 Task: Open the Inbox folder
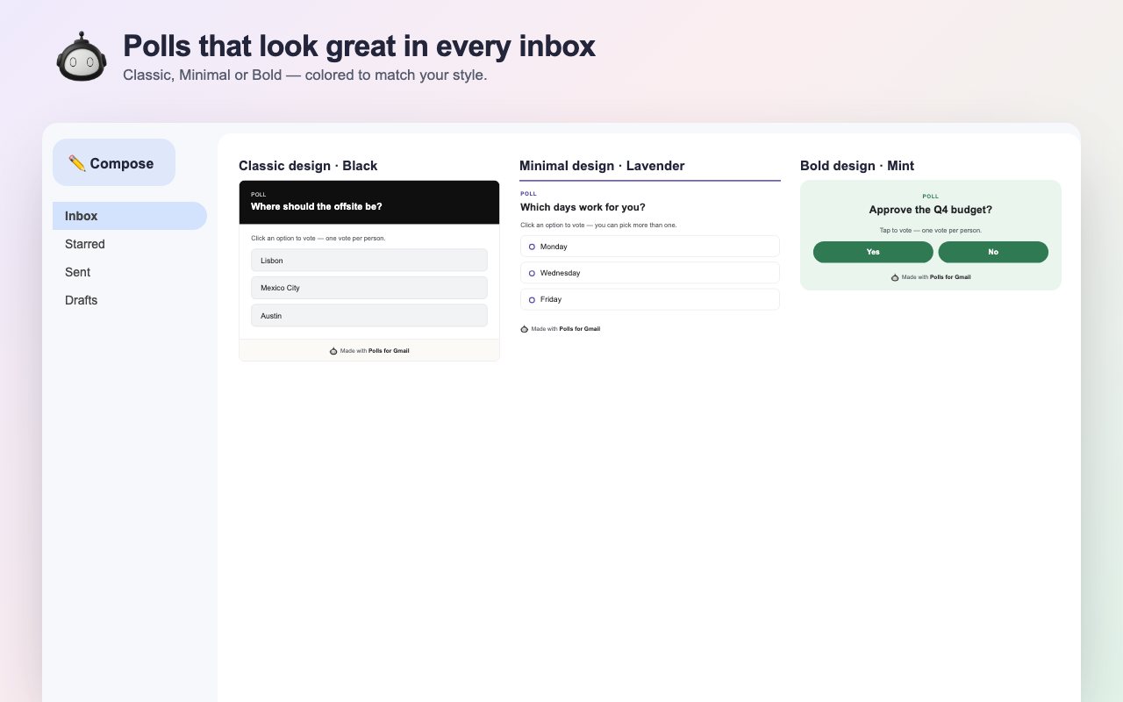click(x=130, y=216)
